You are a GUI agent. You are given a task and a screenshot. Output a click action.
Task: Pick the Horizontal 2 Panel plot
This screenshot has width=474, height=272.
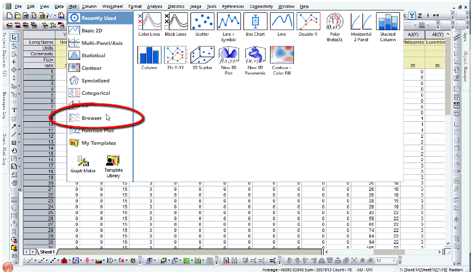[361, 27]
